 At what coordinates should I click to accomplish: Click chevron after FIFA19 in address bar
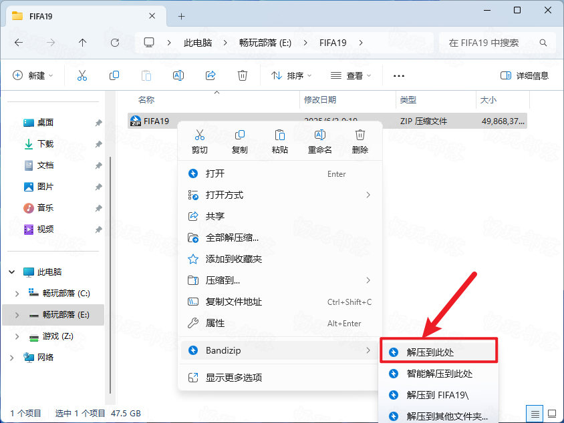(361, 43)
